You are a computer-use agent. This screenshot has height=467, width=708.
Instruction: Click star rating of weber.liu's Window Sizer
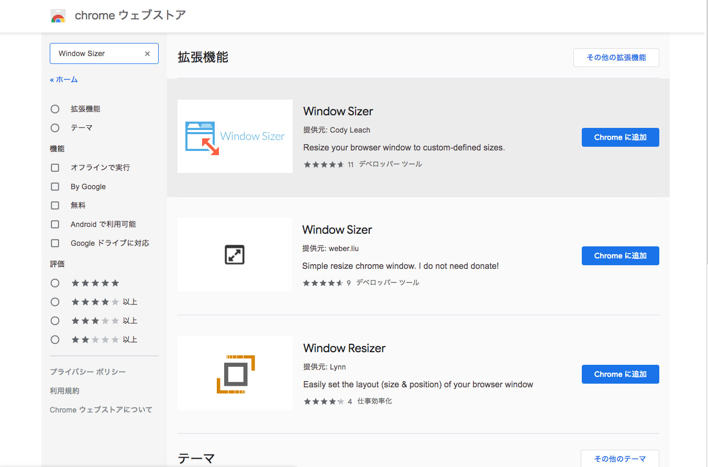(x=323, y=283)
